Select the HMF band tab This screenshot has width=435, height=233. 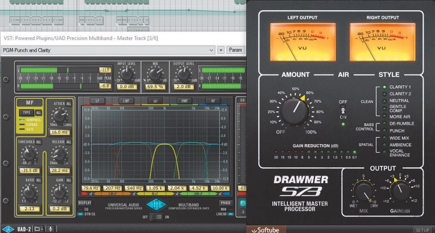point(185,101)
